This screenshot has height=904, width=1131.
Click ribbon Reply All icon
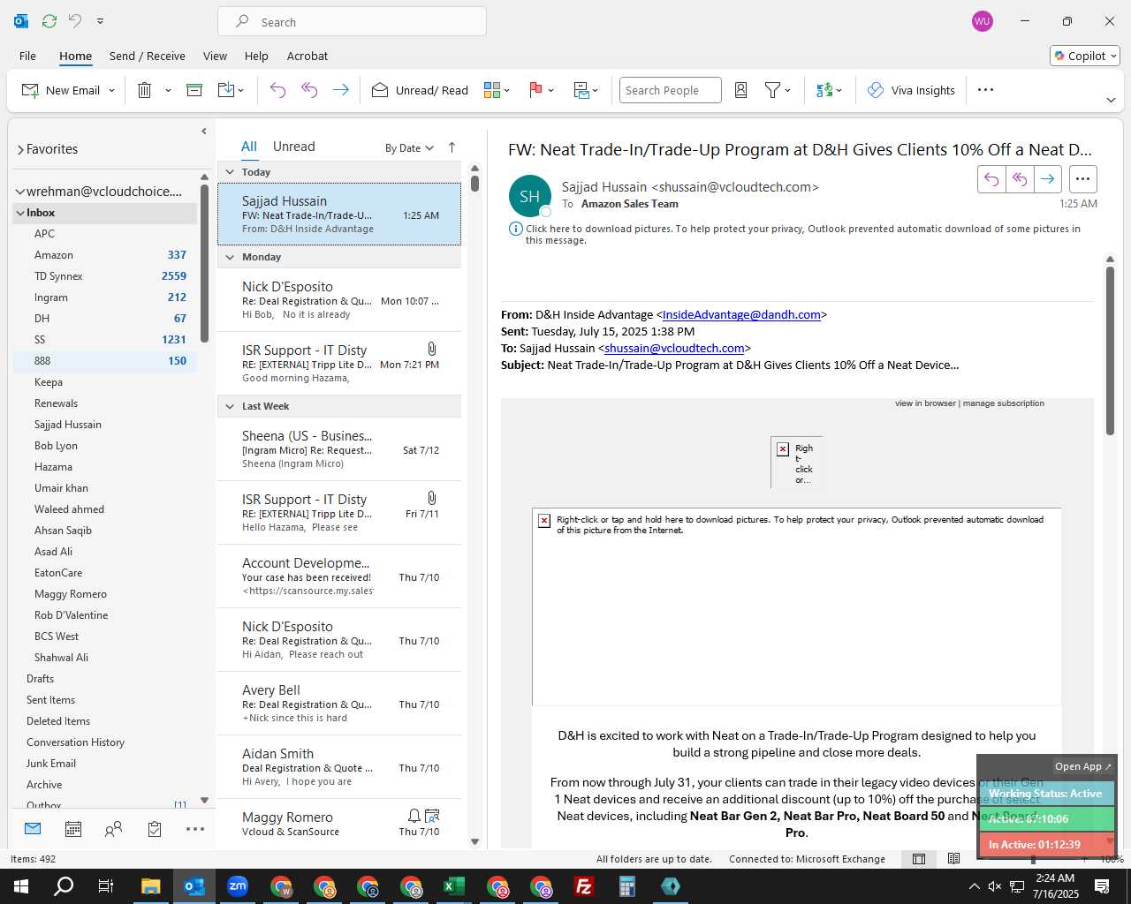tap(309, 90)
